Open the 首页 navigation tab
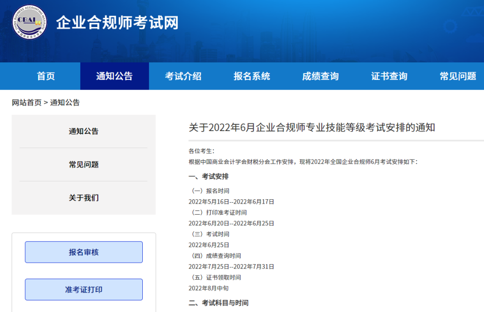 coord(45,76)
